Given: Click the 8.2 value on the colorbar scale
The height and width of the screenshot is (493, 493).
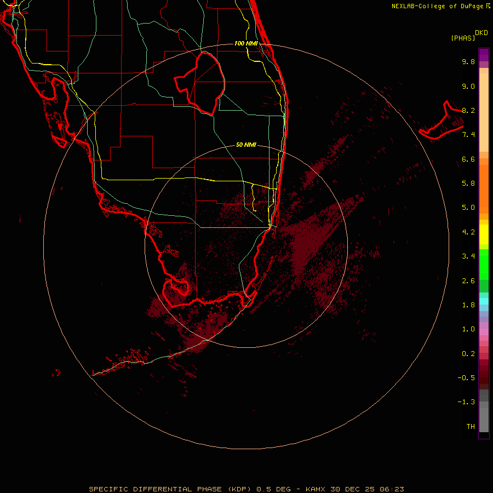Looking at the screenshot, I should coord(468,110).
